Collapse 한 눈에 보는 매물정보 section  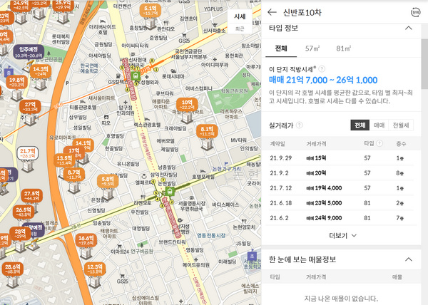point(408,259)
